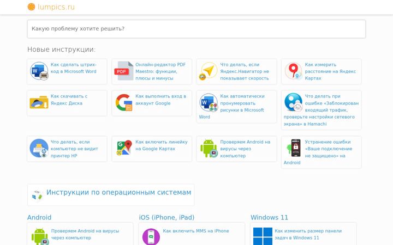
Task: Open 'Как выполнить вход в аккаунт Google'
Action: pyautogui.click(x=160, y=100)
